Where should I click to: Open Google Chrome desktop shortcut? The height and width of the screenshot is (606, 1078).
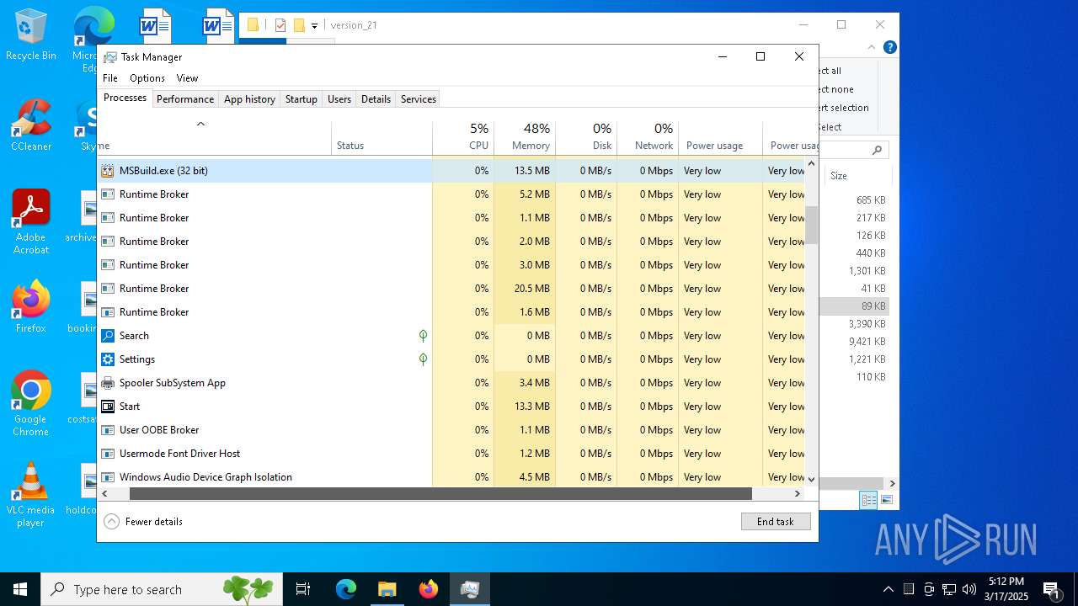tap(31, 403)
